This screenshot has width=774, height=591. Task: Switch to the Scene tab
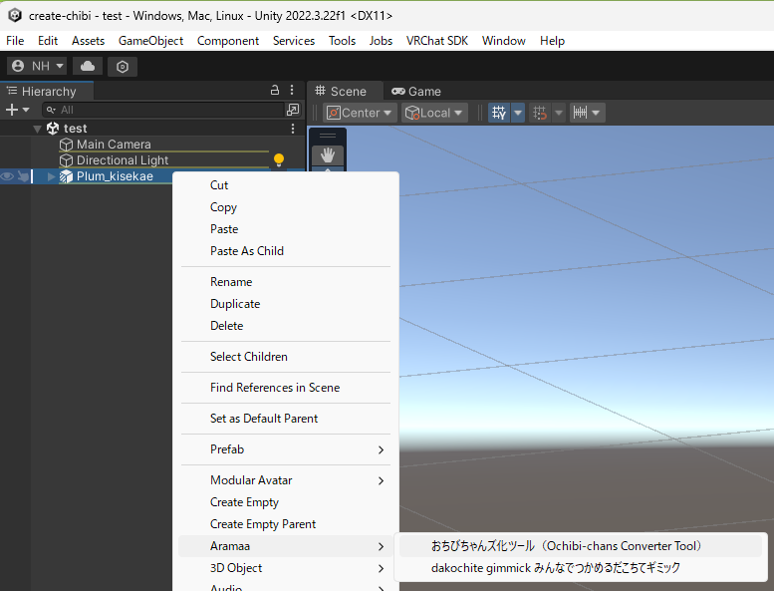[x=341, y=92]
